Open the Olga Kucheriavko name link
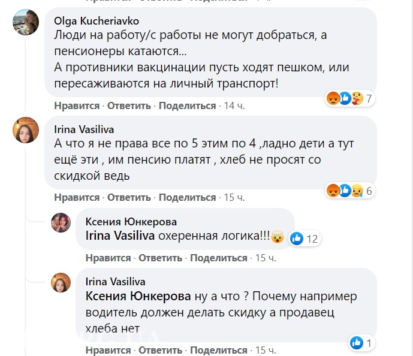 click(x=97, y=21)
